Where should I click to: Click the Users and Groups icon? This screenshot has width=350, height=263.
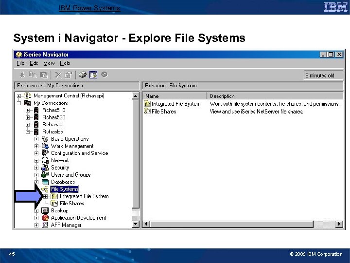pyautogui.click(x=45, y=175)
